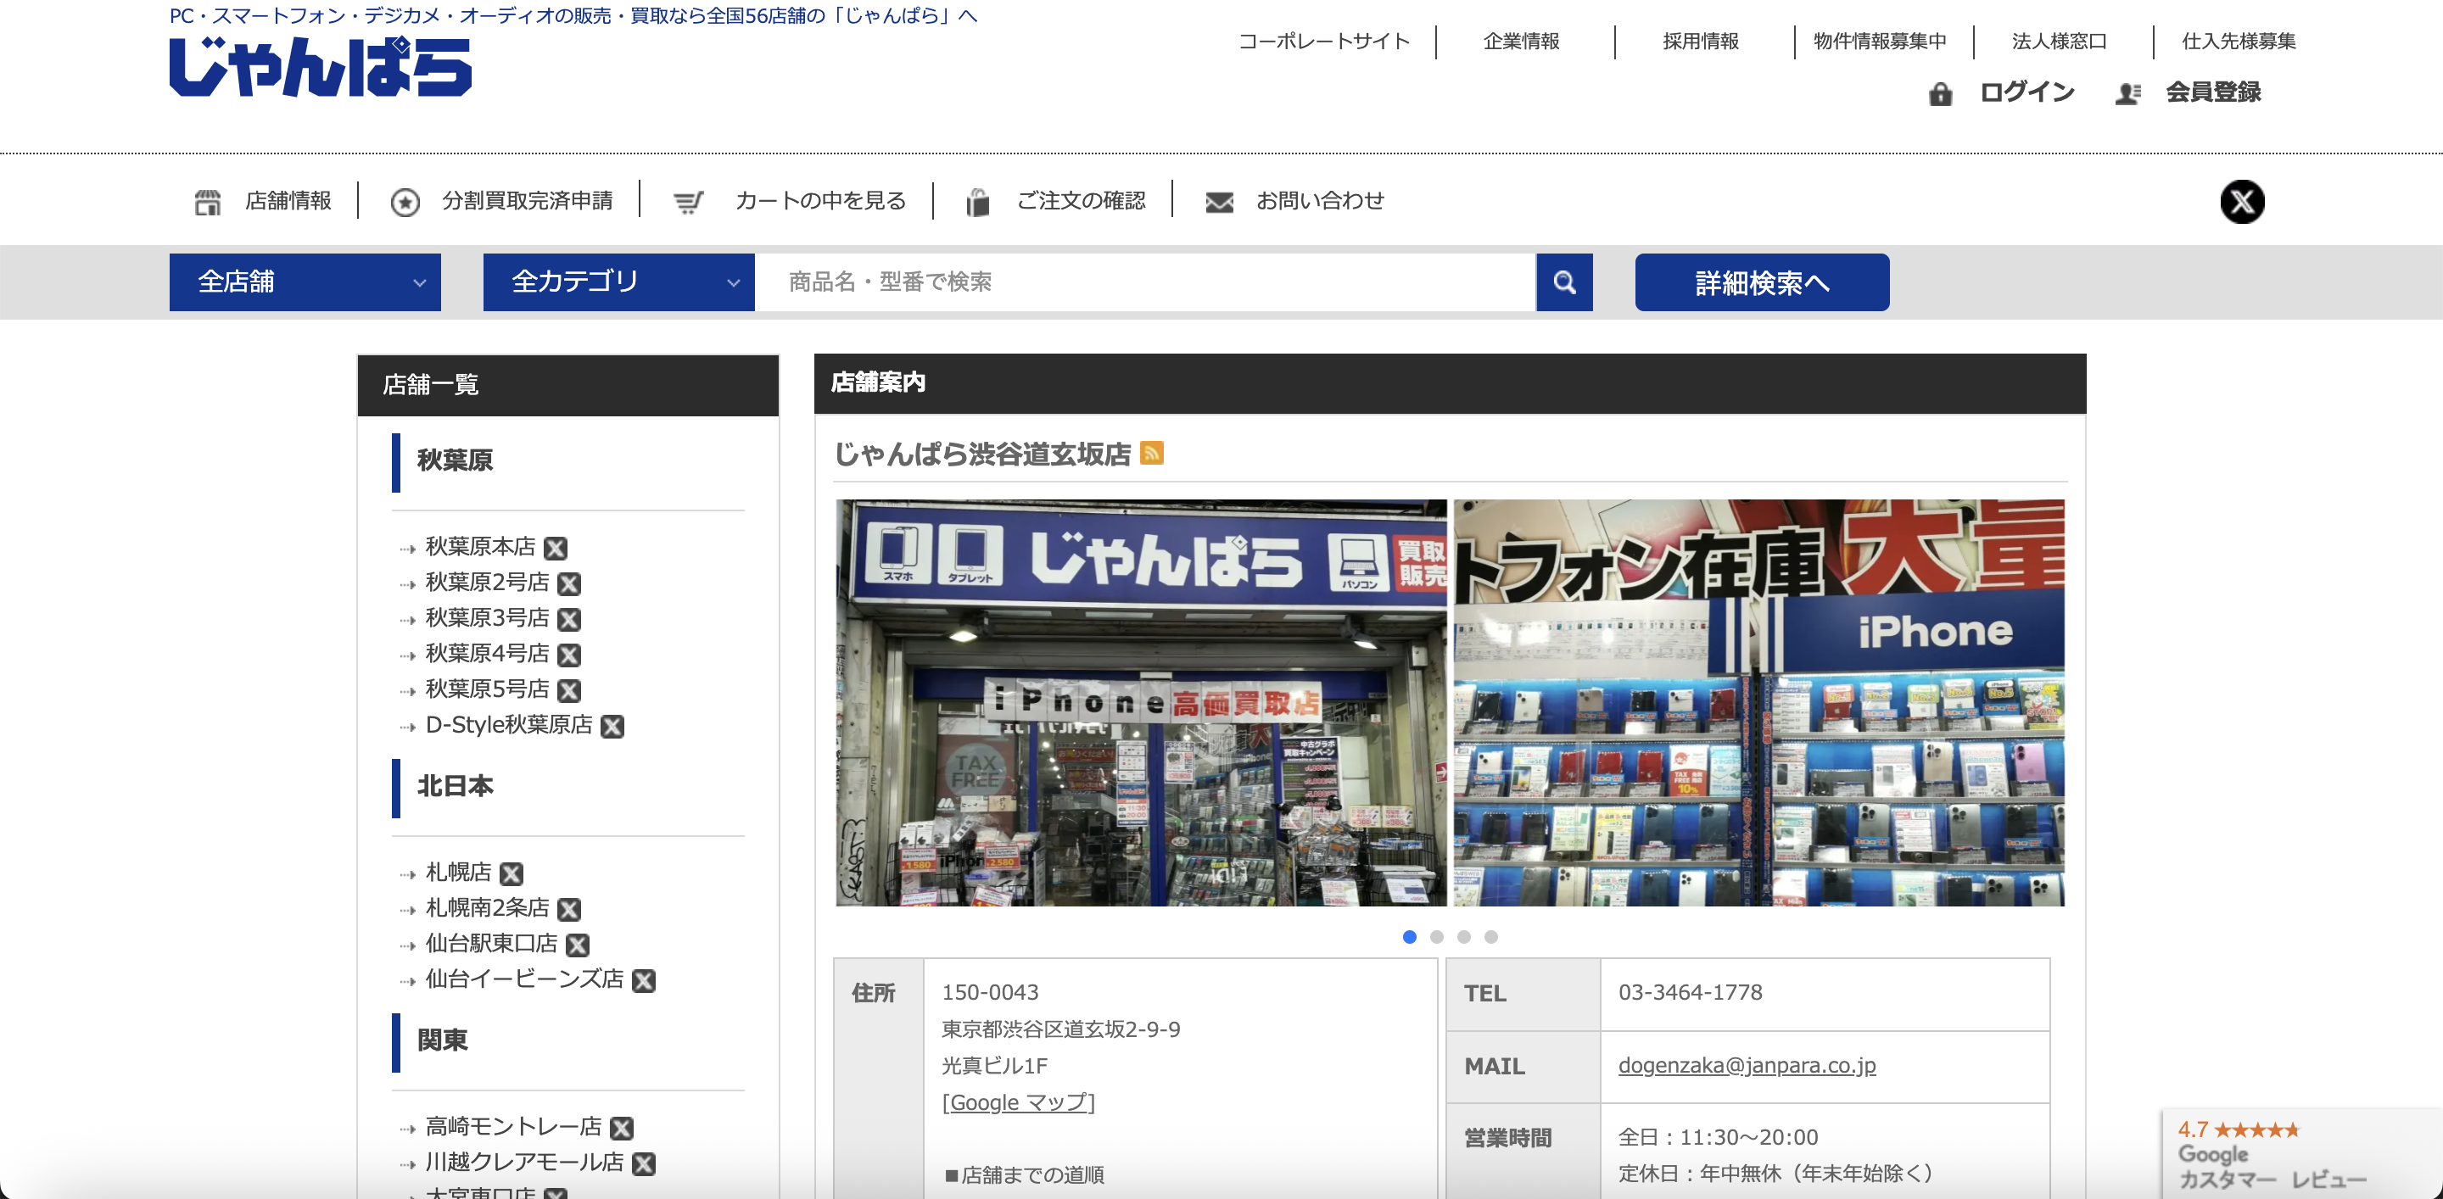Click the ログイン link
The width and height of the screenshot is (2443, 1199).
click(x=2027, y=92)
